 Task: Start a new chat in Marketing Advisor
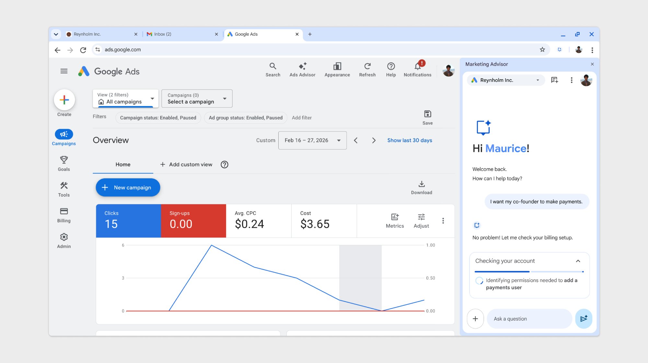tap(554, 80)
